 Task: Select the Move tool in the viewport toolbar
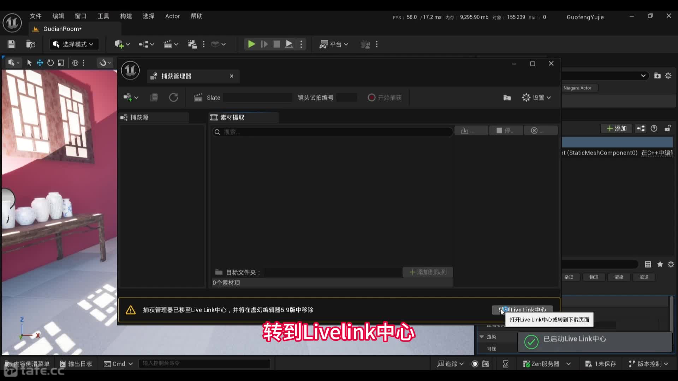tap(40, 62)
